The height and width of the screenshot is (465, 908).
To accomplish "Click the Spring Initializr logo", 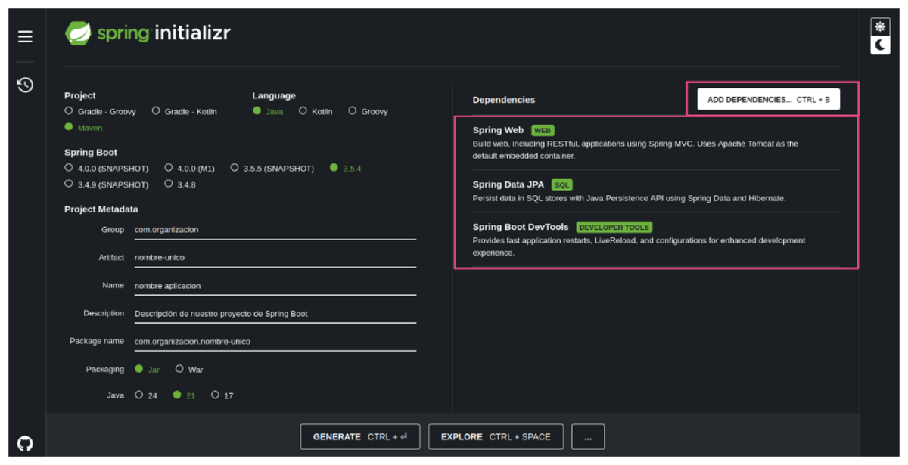I will [x=148, y=33].
